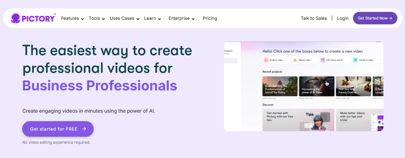Open the Tools menu
This screenshot has width=405, height=158.
point(94,18)
